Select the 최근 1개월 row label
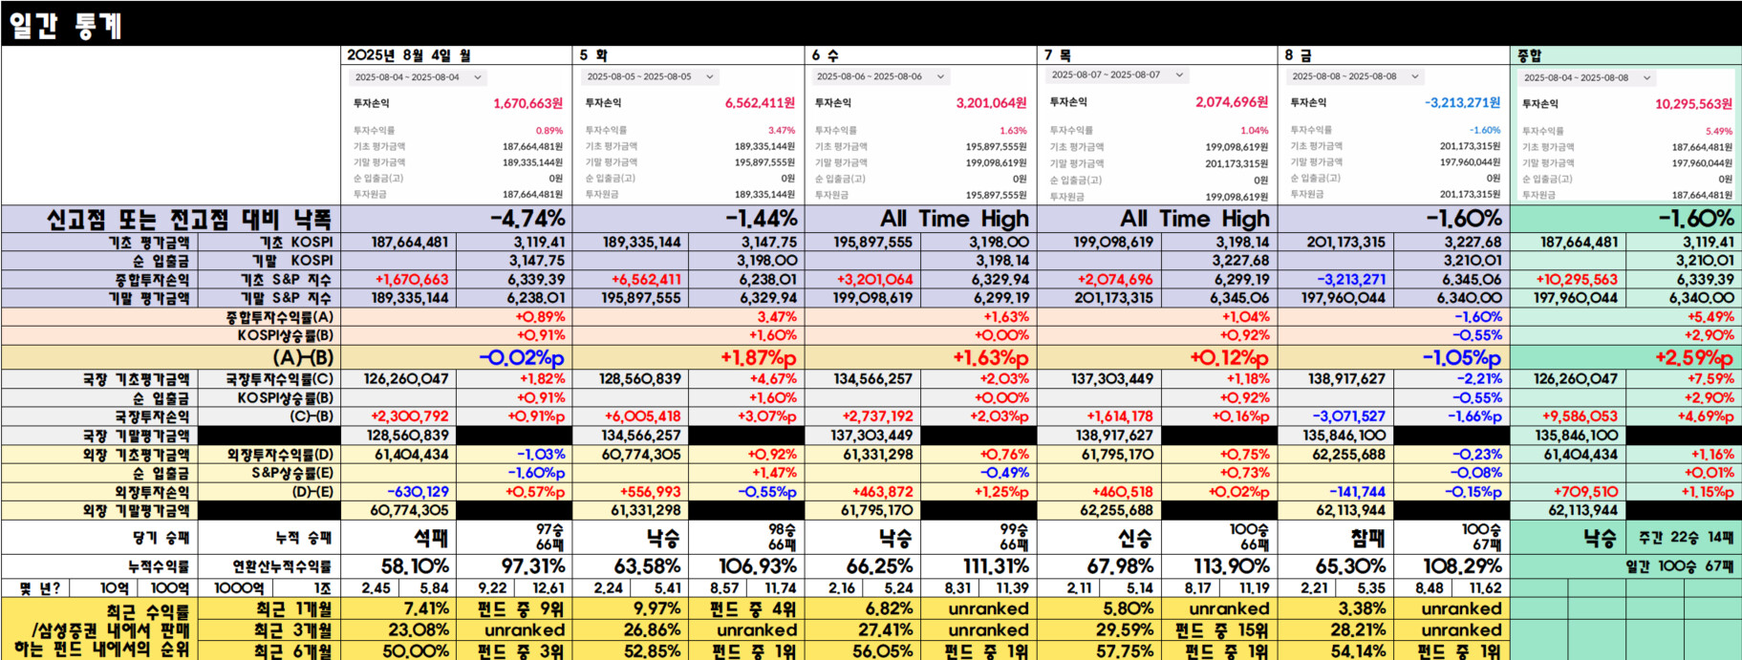Image resolution: width=1742 pixels, height=660 pixels. point(292,609)
